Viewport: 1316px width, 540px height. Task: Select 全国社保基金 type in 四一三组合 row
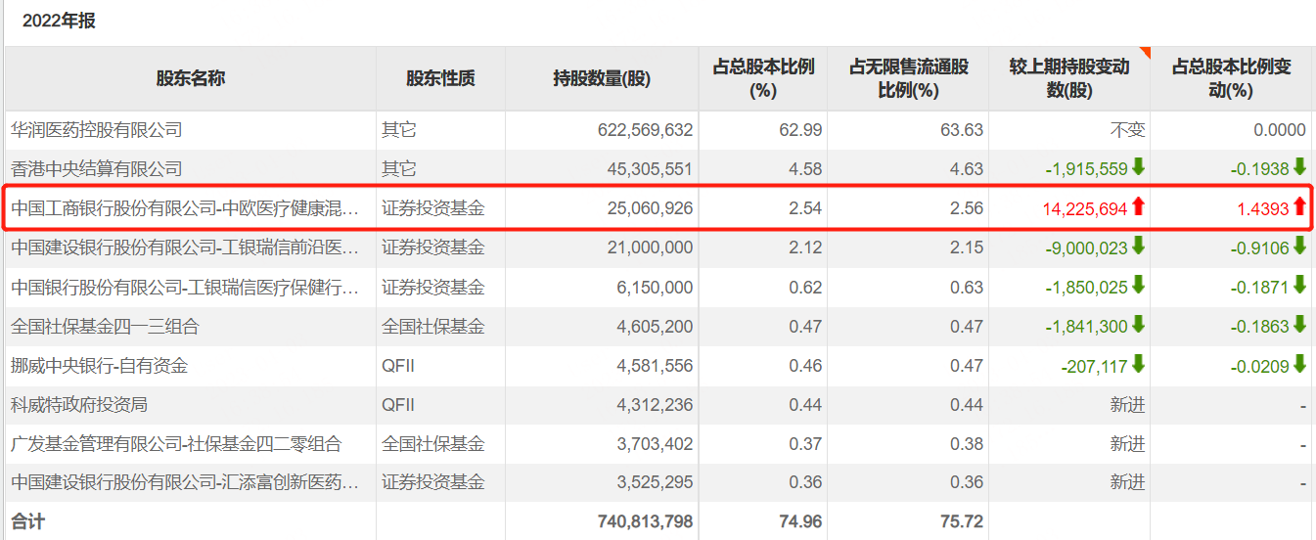point(433,326)
